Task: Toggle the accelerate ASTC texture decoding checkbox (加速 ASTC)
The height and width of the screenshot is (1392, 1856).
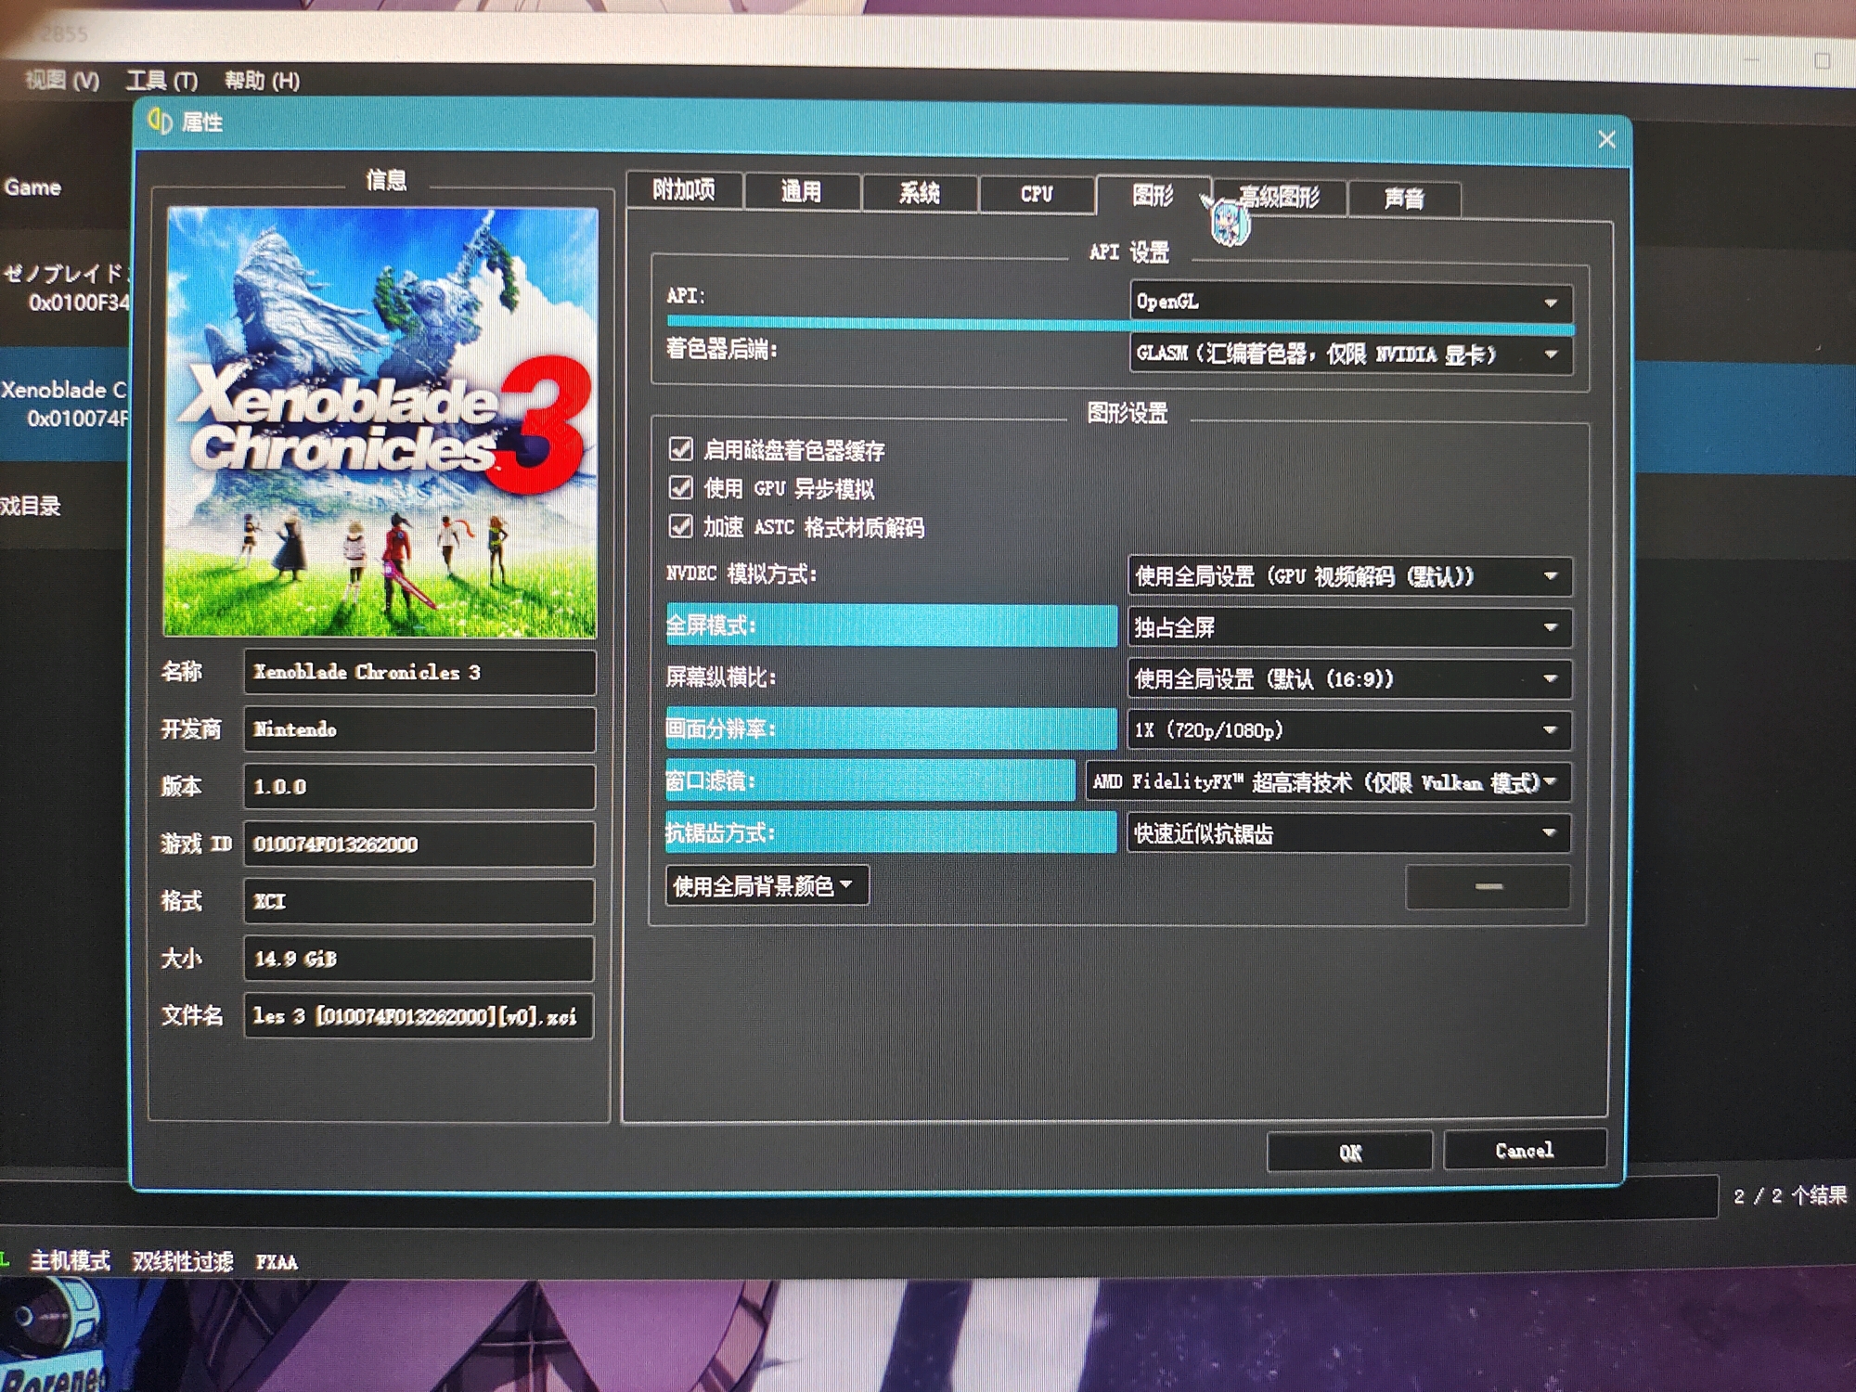Action: 680,526
